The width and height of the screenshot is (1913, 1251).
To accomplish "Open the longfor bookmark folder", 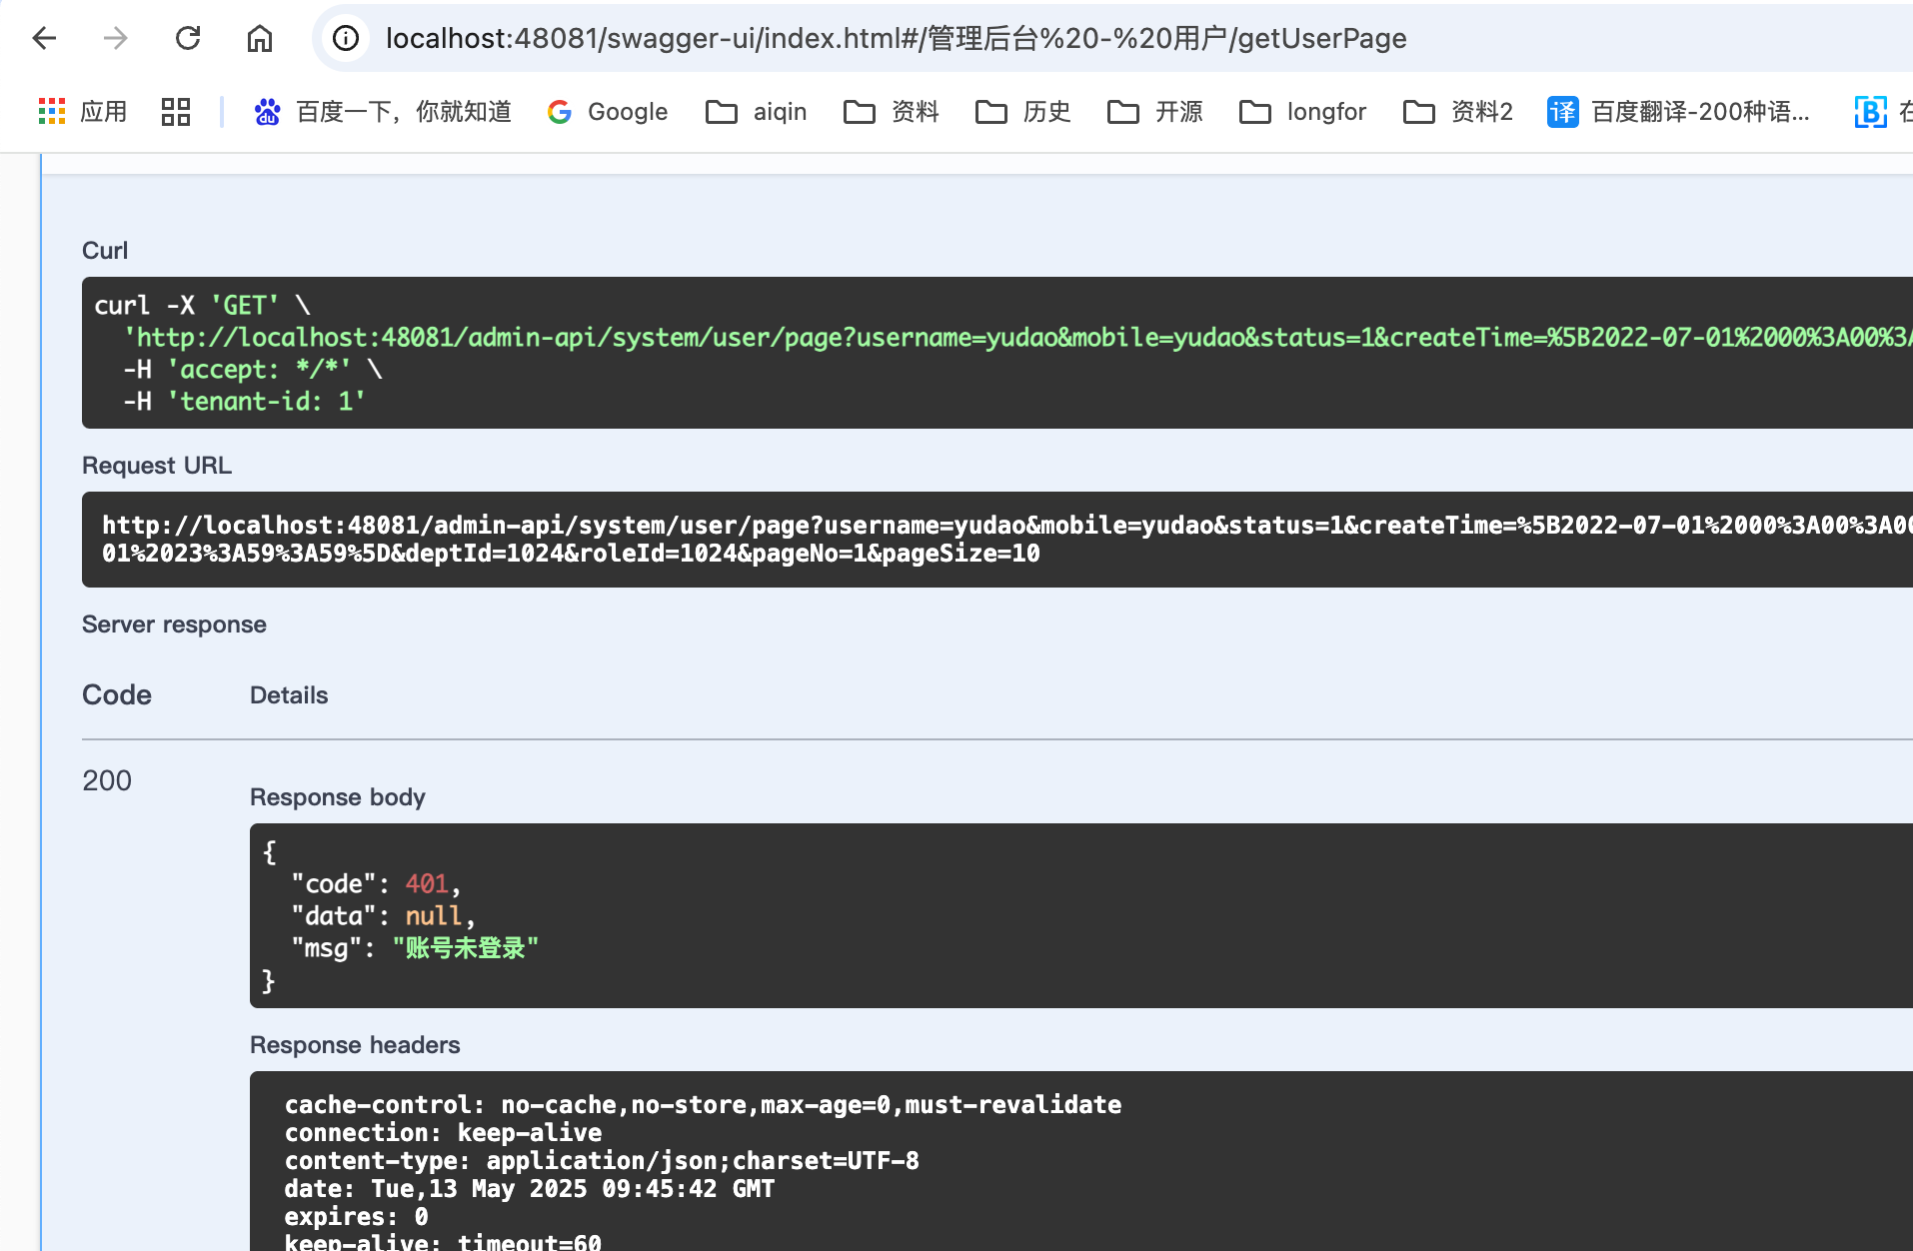I will click(1302, 111).
